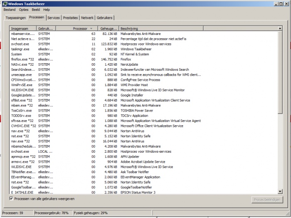Image resolution: width=291 pixels, height=218 pixels.
Task: Click the scrollbar down arrow
Action: [x=280, y=191]
